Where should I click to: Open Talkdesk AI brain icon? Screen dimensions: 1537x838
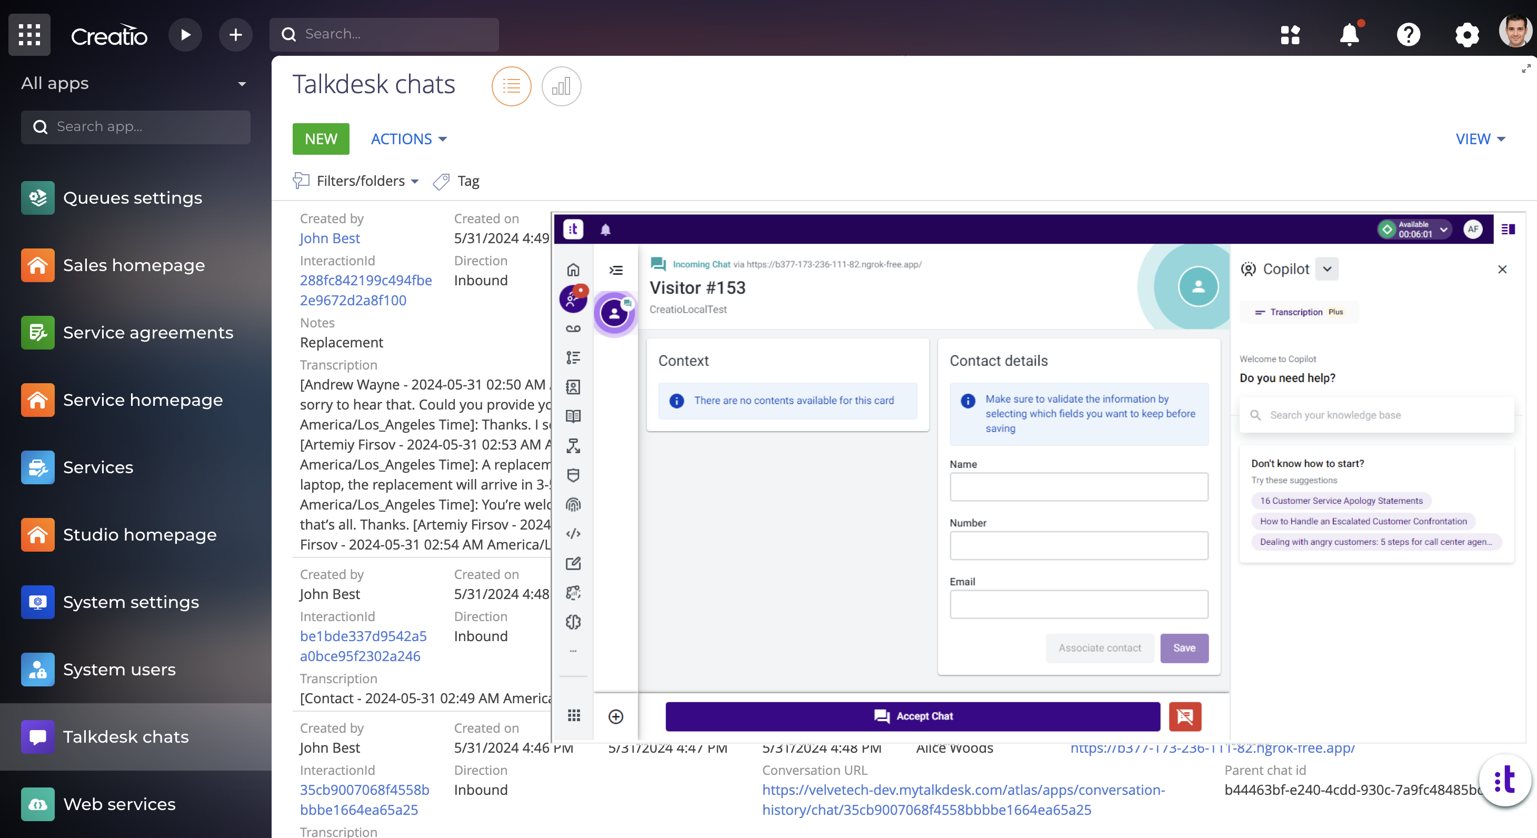[573, 622]
